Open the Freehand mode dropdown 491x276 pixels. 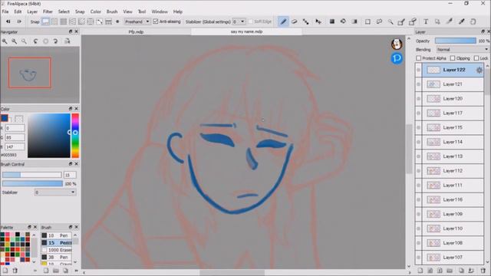click(x=137, y=21)
